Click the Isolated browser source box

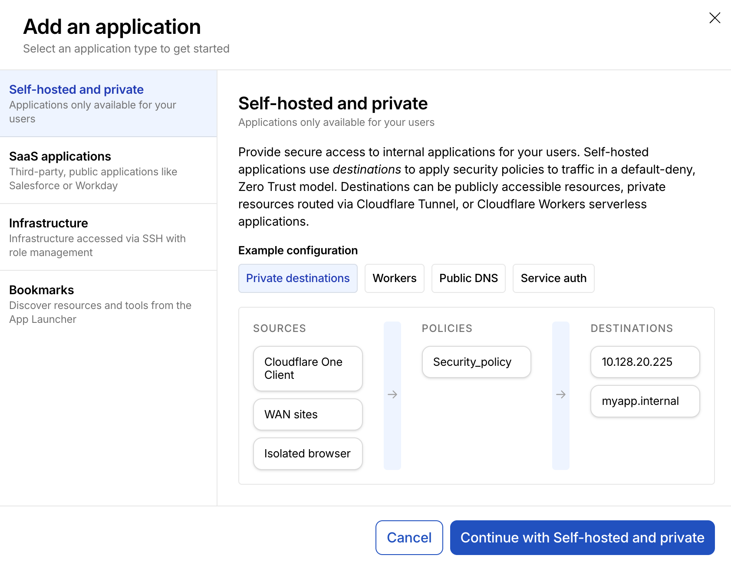[x=308, y=453]
